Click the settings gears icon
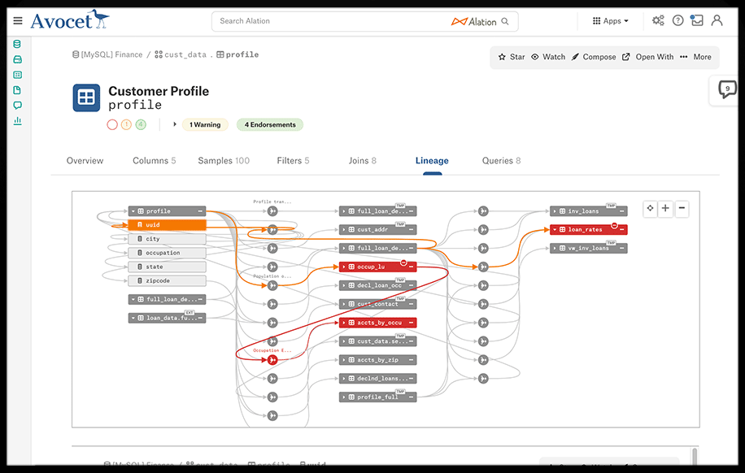Image resolution: width=745 pixels, height=473 pixels. [x=658, y=20]
